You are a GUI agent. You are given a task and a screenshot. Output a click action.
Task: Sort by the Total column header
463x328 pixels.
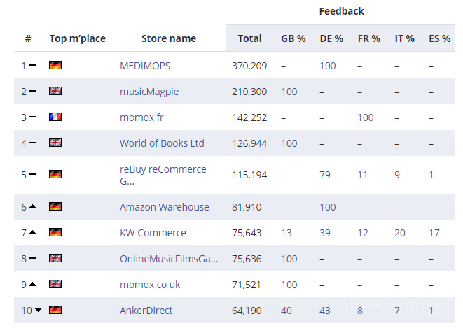coord(250,38)
